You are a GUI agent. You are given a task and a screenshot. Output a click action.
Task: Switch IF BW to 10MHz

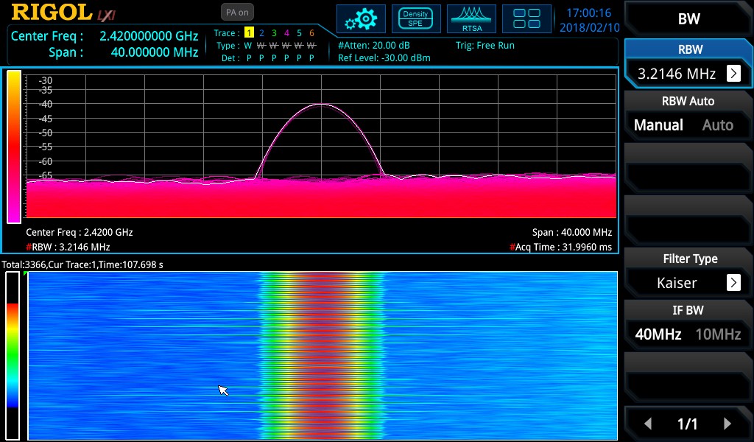[718, 334]
